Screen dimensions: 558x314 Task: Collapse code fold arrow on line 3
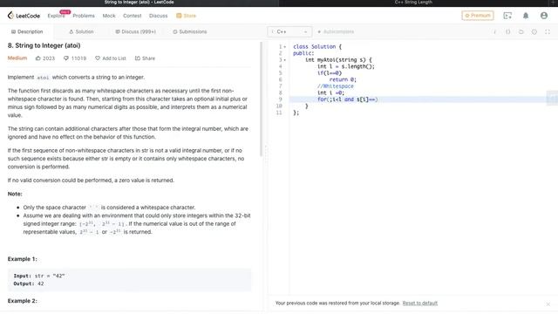(x=285, y=60)
